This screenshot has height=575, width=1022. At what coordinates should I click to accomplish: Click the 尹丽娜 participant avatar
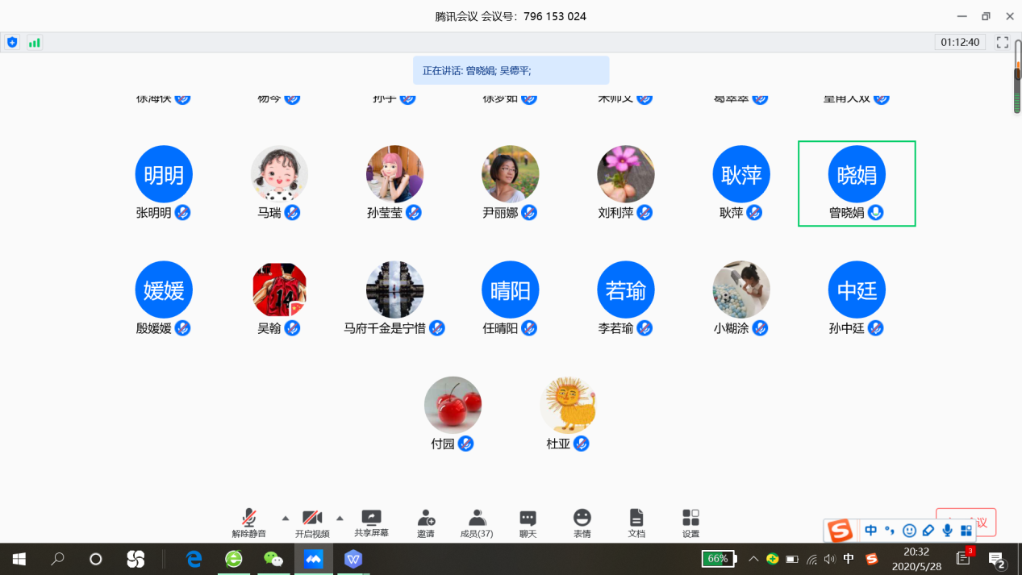point(510,174)
